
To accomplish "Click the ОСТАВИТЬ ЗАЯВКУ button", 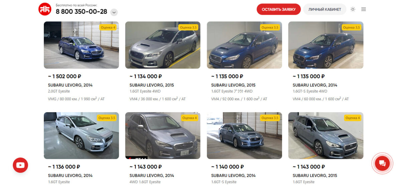I will click(x=279, y=9).
